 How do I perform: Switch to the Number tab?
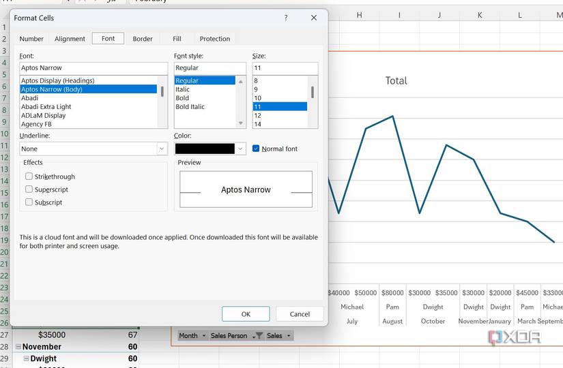coord(31,39)
